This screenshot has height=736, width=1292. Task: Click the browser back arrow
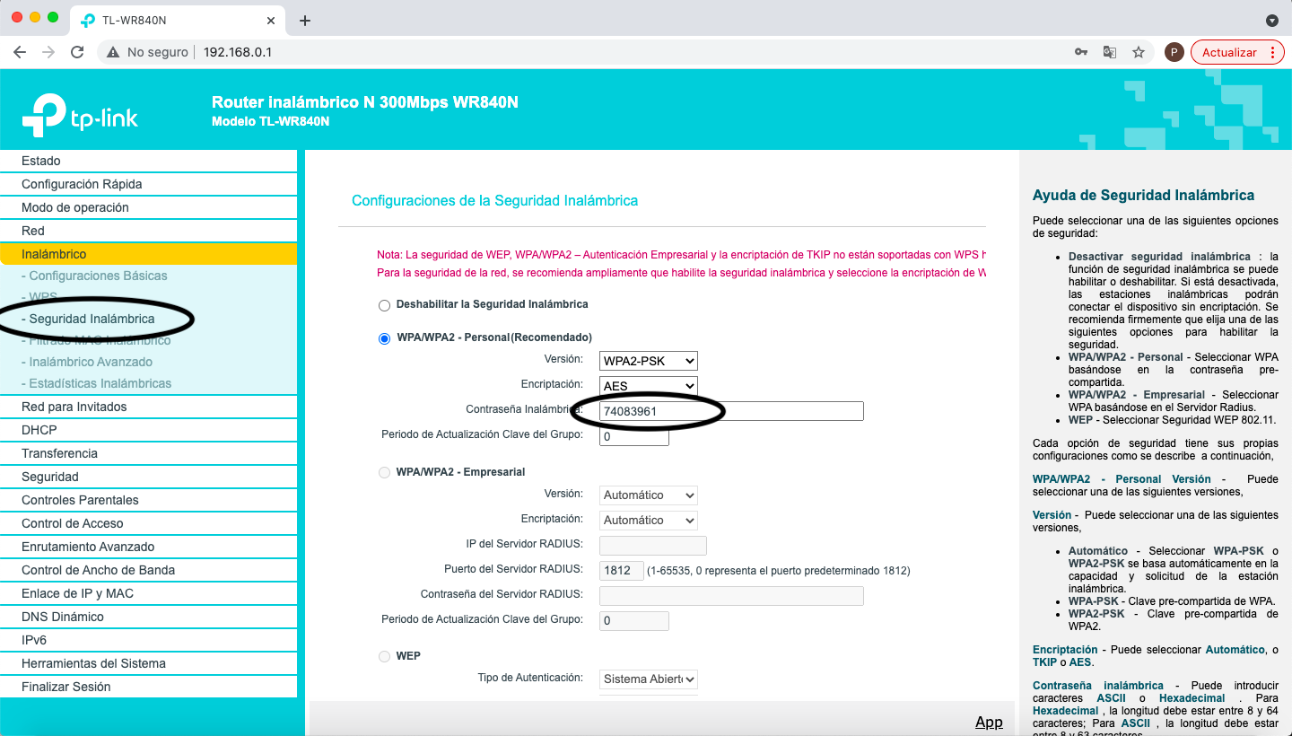[20, 52]
